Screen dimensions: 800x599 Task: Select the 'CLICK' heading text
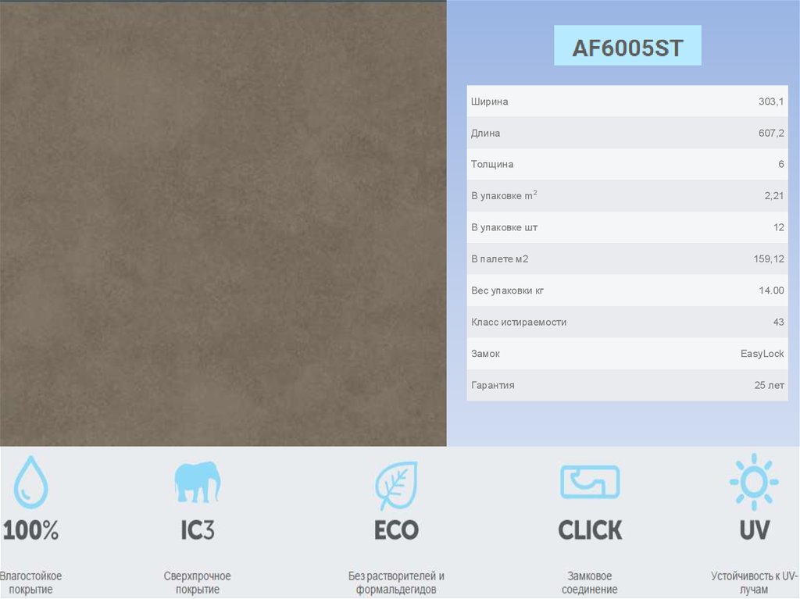[590, 530]
